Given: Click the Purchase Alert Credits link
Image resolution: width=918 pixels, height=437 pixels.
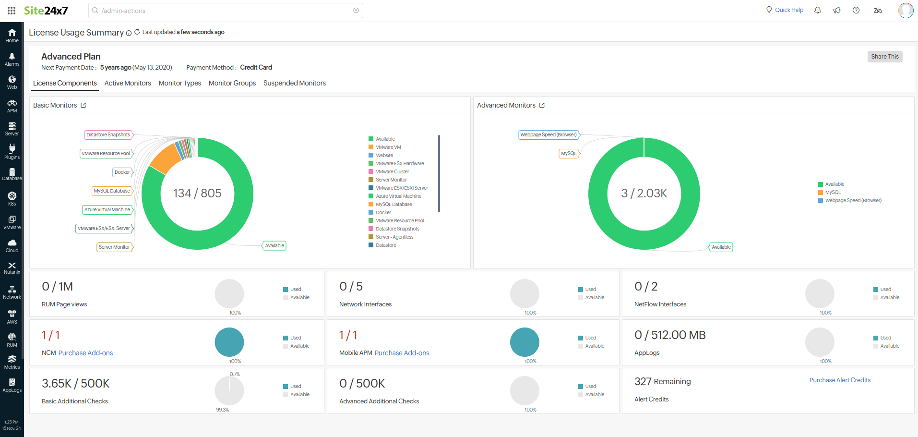Looking at the screenshot, I should 839,380.
